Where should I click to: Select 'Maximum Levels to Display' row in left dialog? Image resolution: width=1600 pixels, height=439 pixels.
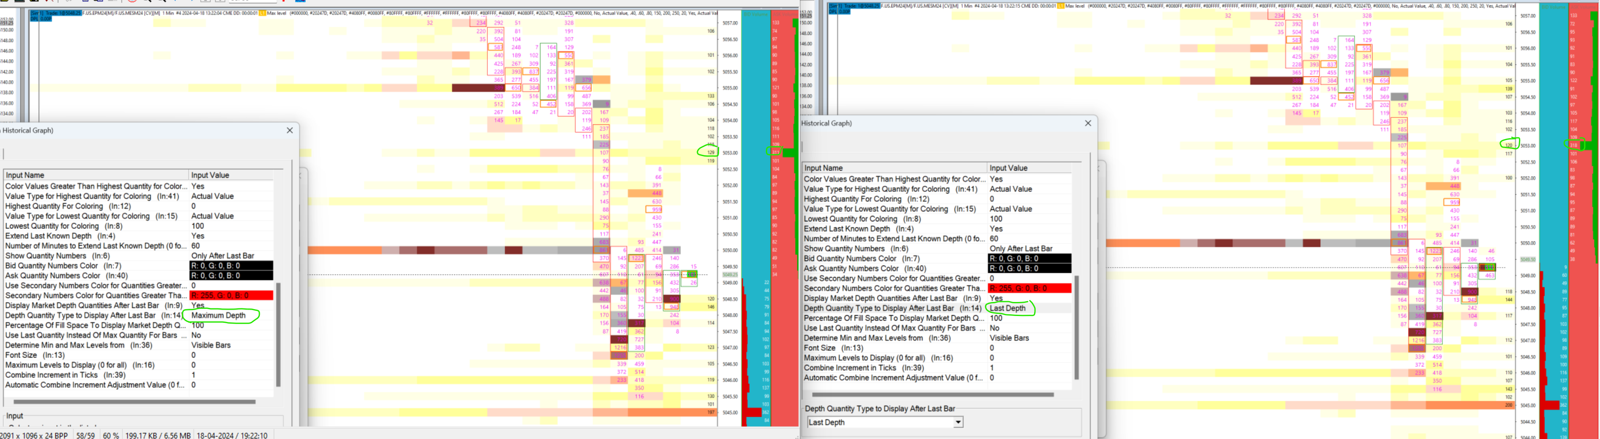click(138, 365)
